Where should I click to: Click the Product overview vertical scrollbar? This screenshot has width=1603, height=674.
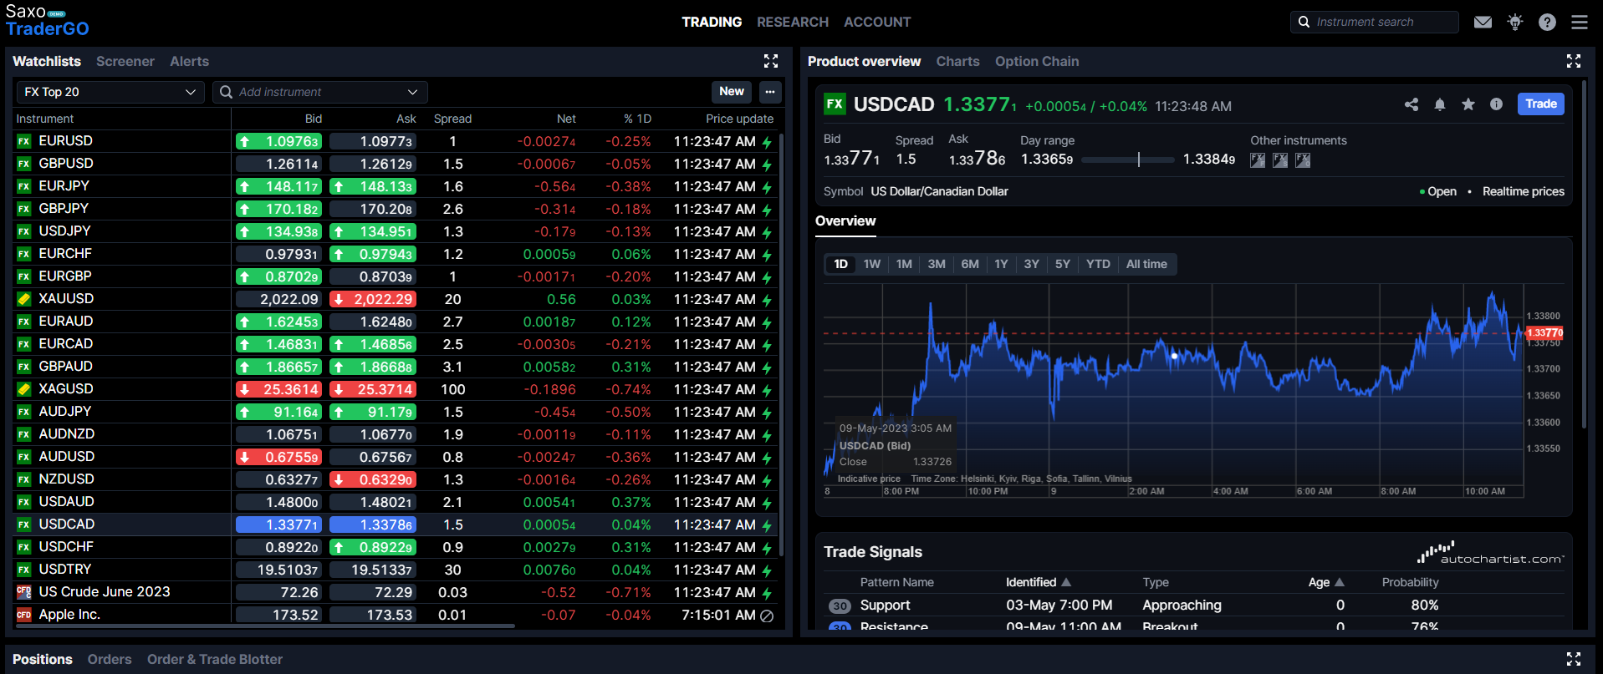(1584, 255)
